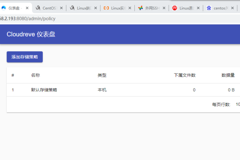Select the 默认存储策略 row name

click(x=44, y=90)
